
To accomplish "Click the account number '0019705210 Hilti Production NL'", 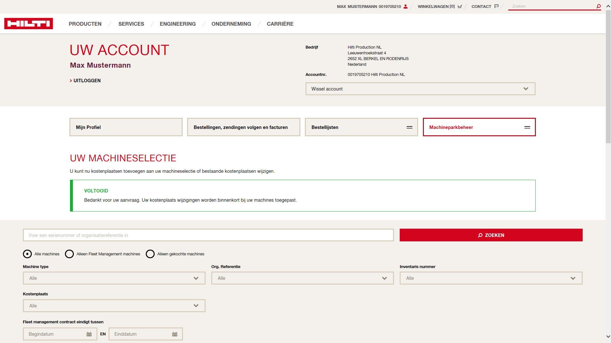I will coord(376,75).
